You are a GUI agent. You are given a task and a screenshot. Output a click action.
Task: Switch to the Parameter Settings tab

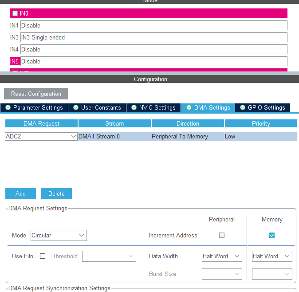(34, 108)
